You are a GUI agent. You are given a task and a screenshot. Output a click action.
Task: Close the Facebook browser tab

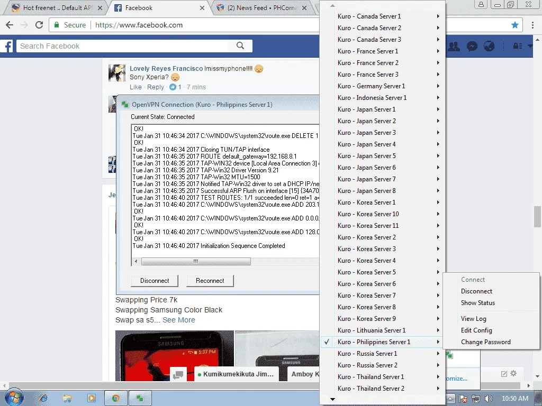pos(202,8)
